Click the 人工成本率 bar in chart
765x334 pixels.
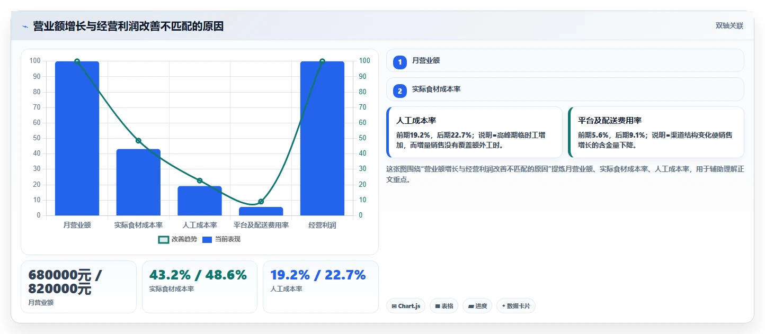tap(199, 201)
